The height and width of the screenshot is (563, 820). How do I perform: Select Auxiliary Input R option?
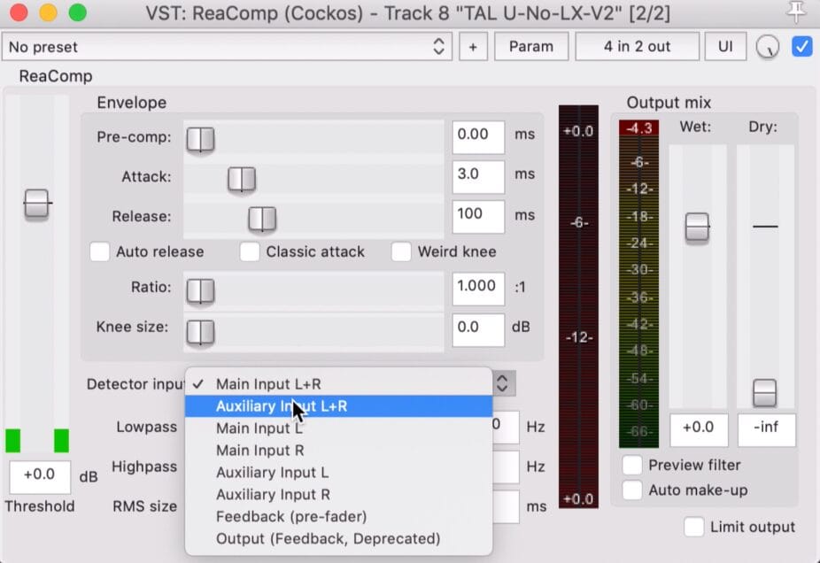(338, 494)
